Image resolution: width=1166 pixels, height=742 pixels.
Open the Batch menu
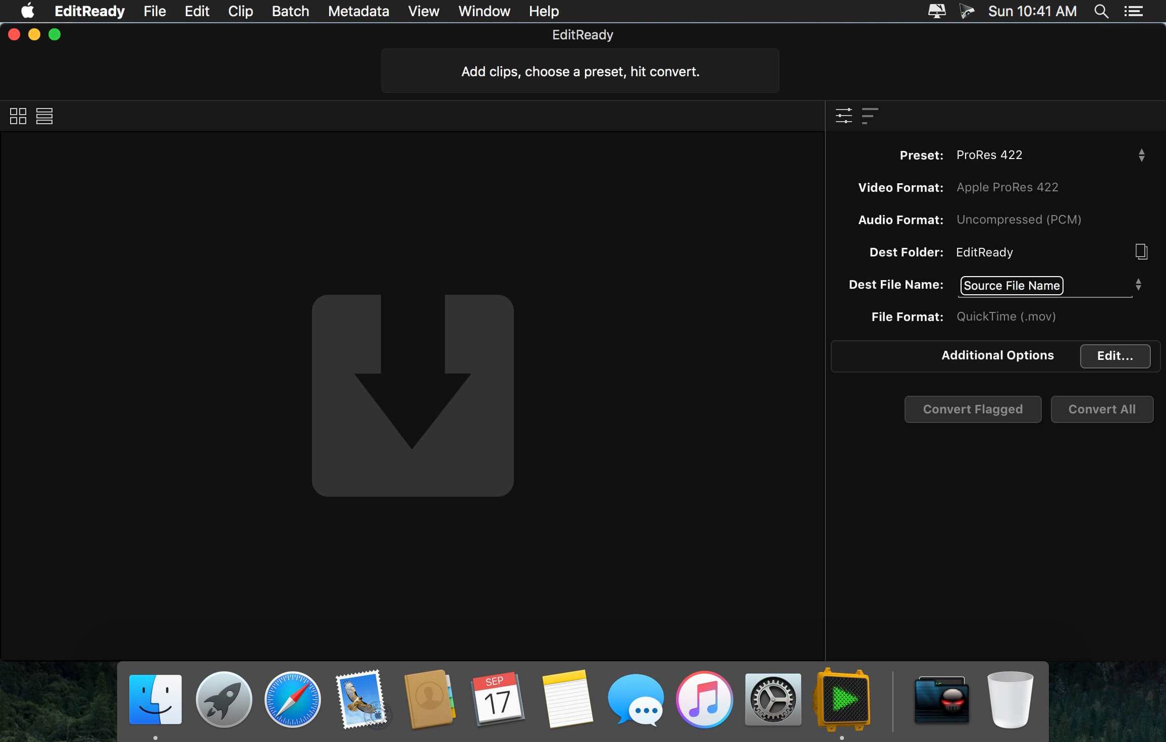tap(290, 11)
